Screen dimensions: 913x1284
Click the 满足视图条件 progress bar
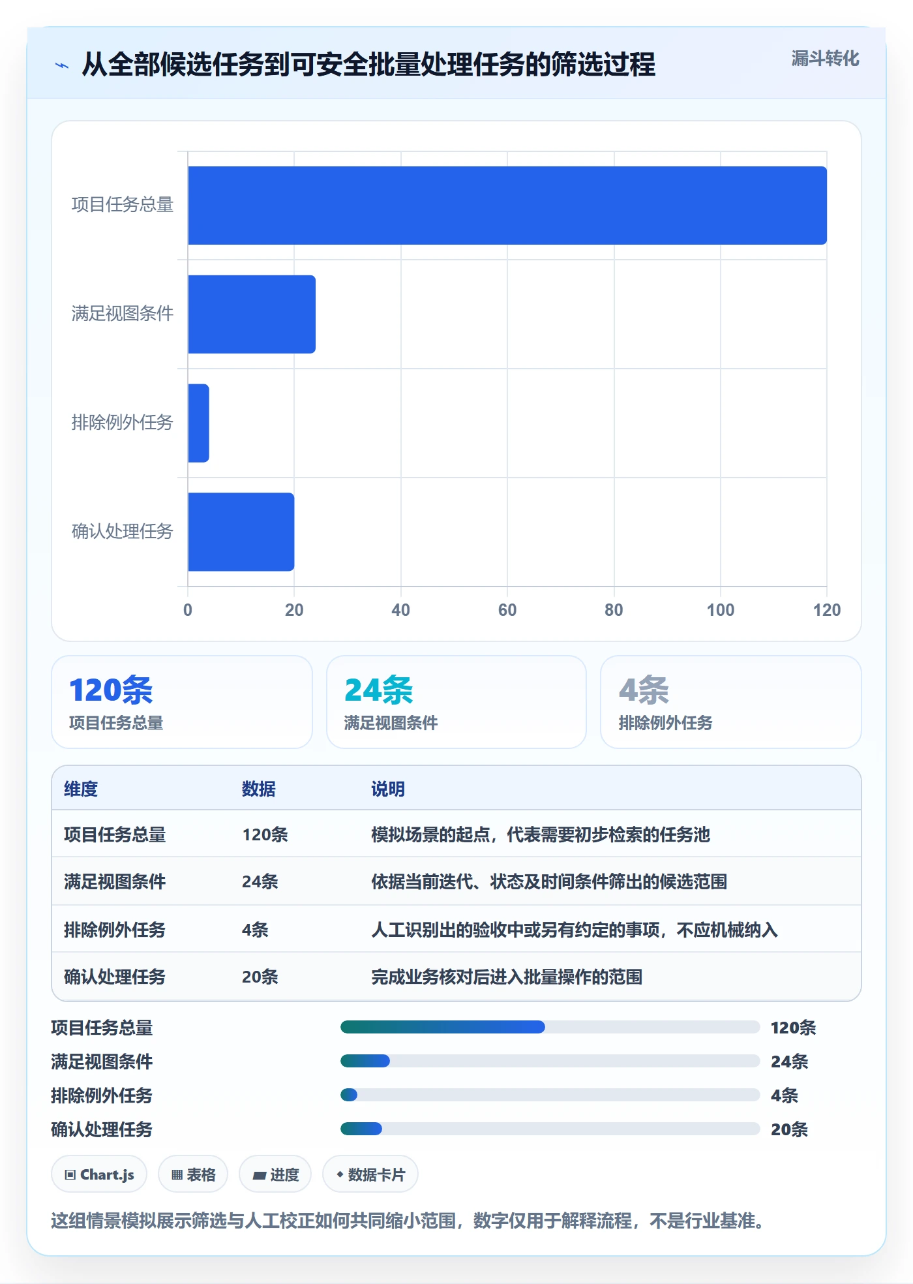(550, 1061)
